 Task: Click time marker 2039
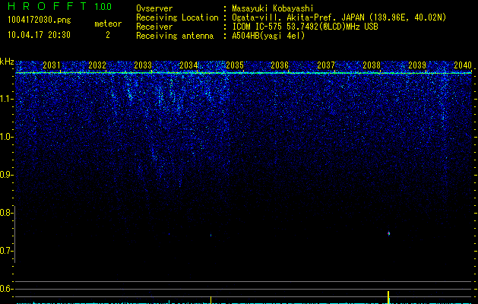[417, 65]
